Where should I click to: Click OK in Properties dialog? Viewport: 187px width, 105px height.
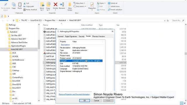(x=84, y=100)
